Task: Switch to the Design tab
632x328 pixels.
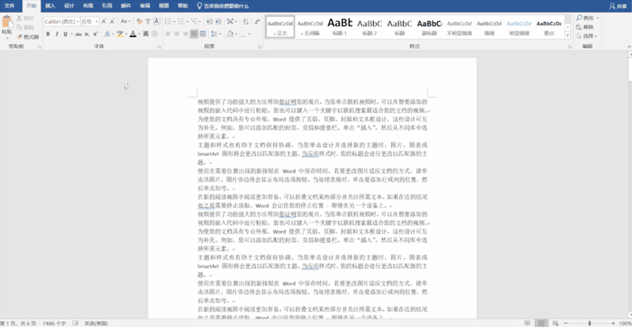Action: [69, 6]
